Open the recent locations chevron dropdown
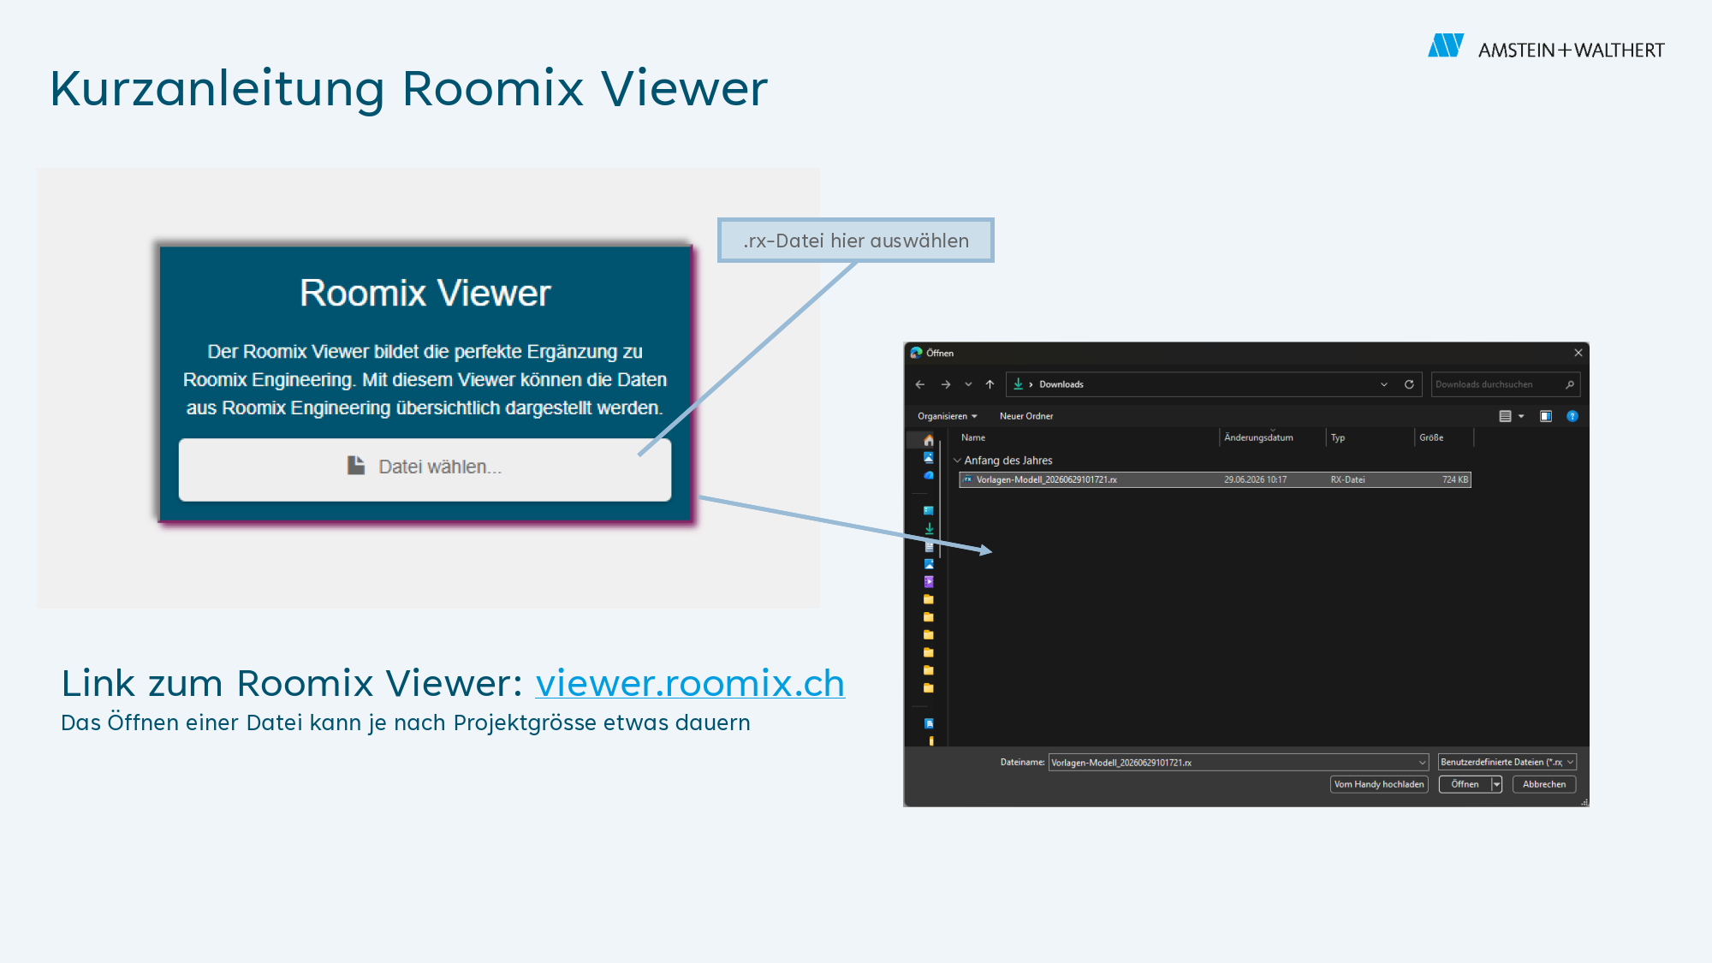This screenshot has width=1712, height=963. click(968, 384)
